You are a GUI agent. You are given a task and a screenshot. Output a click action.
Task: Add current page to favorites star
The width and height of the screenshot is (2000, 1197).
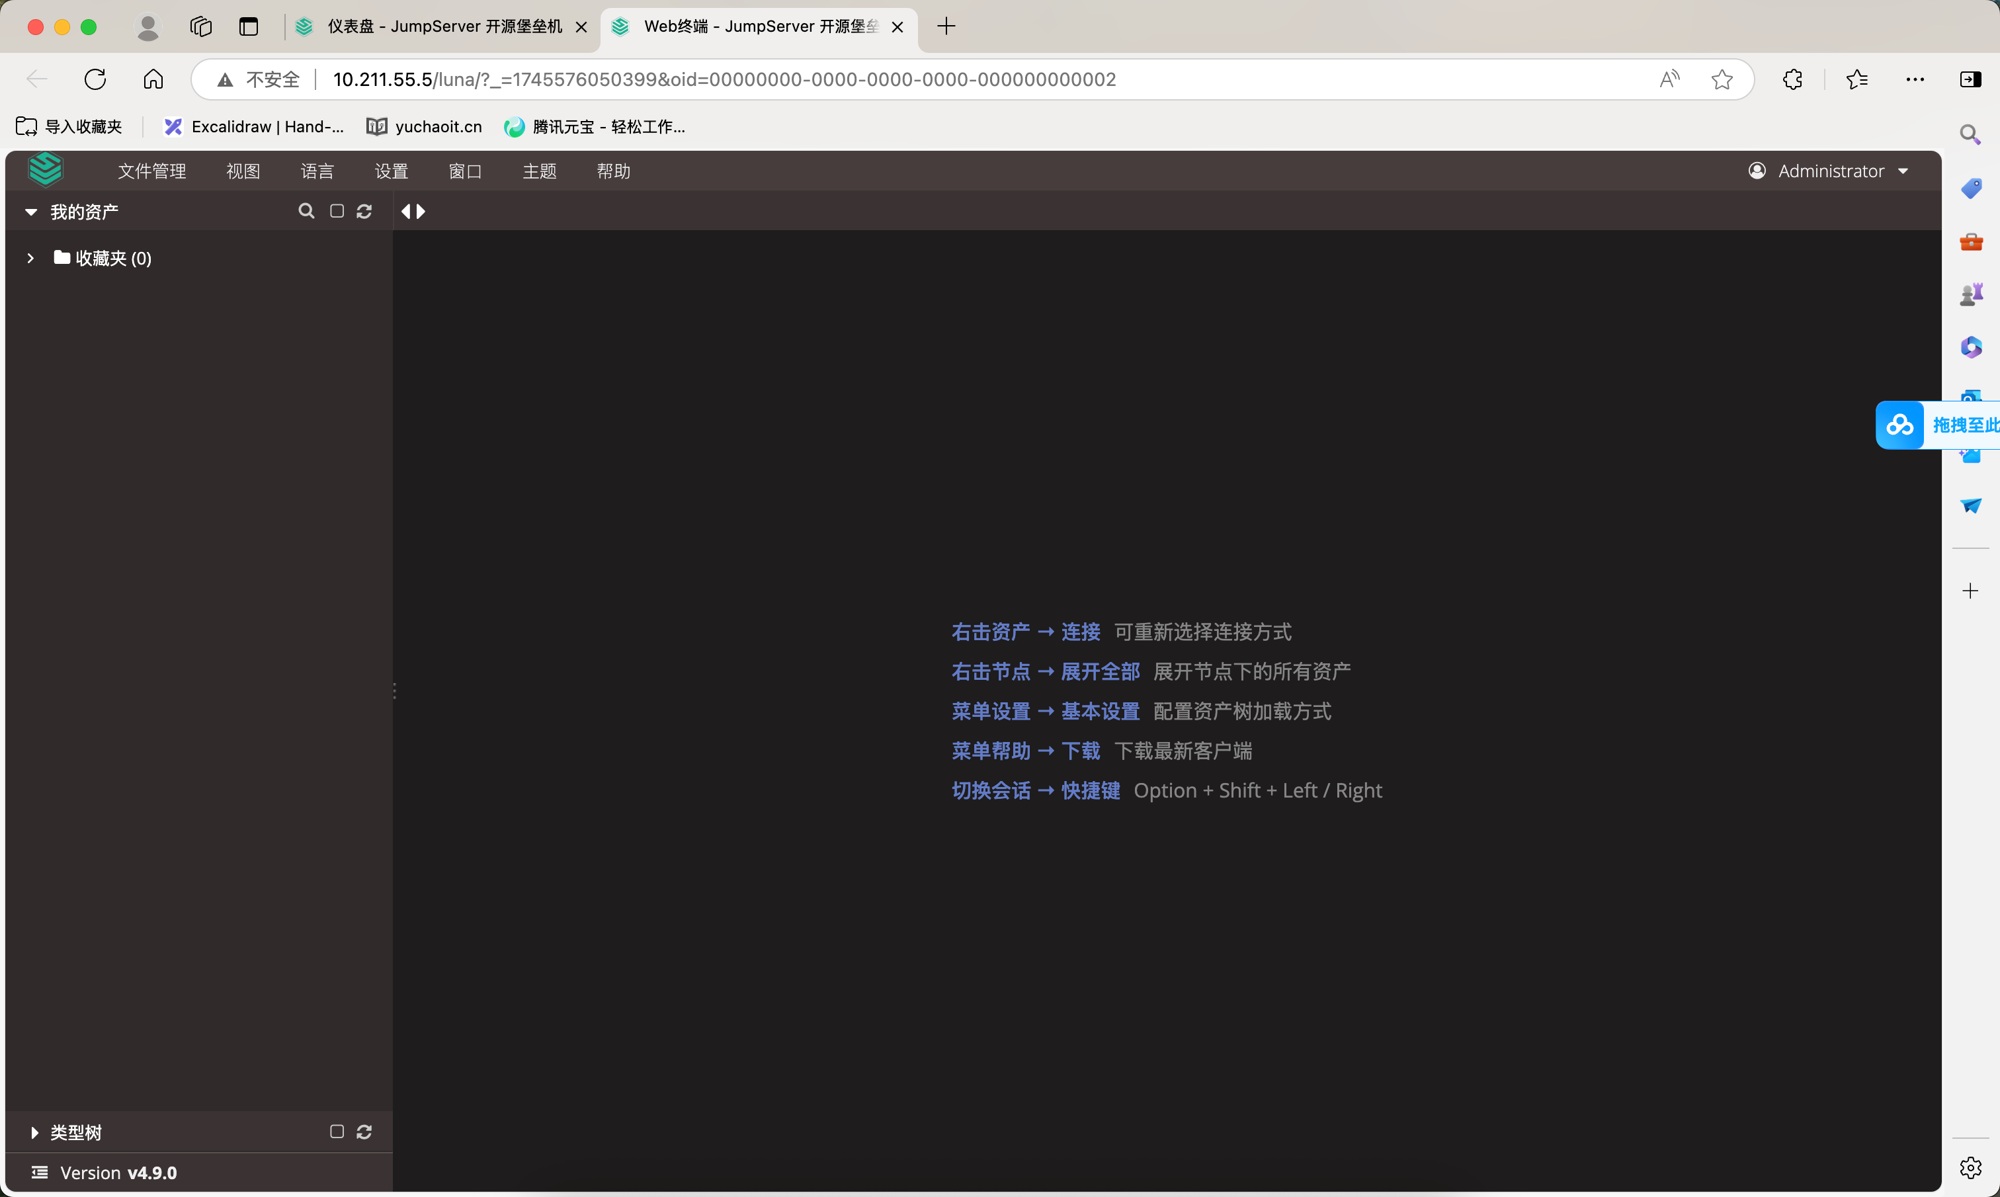click(1722, 79)
